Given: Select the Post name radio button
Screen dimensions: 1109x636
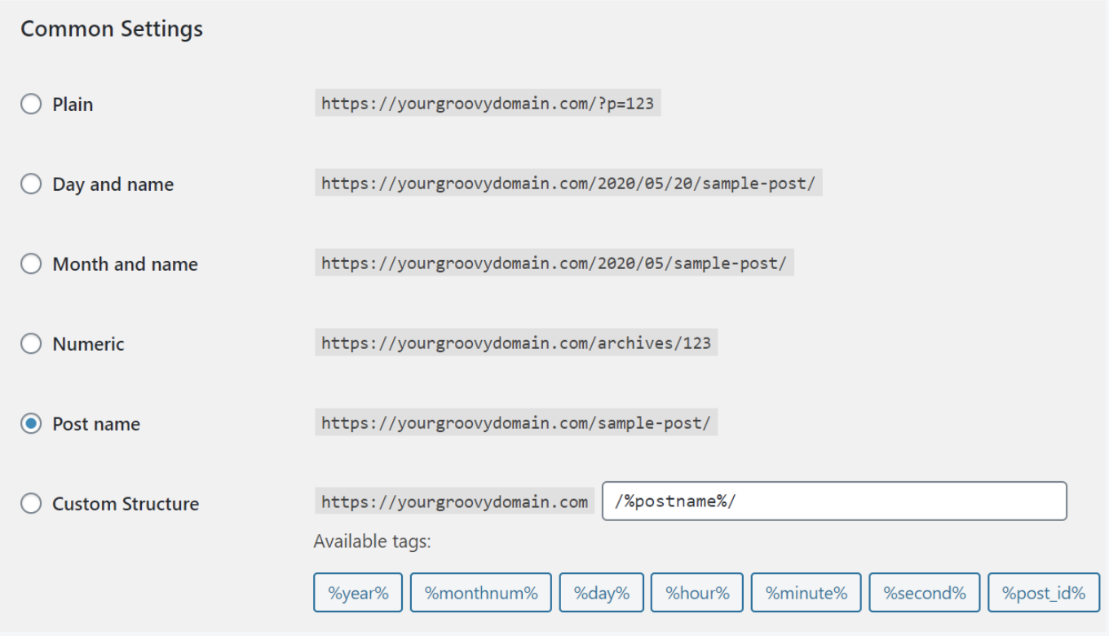Looking at the screenshot, I should pyautogui.click(x=31, y=424).
